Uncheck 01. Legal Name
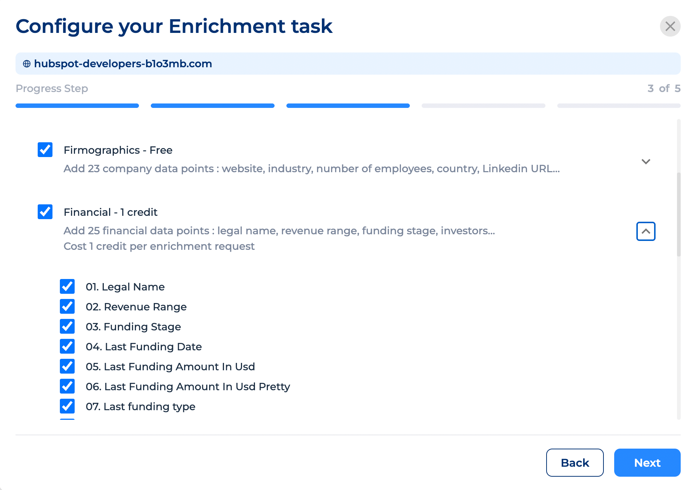Screen dimensions: 694x490 [67, 286]
